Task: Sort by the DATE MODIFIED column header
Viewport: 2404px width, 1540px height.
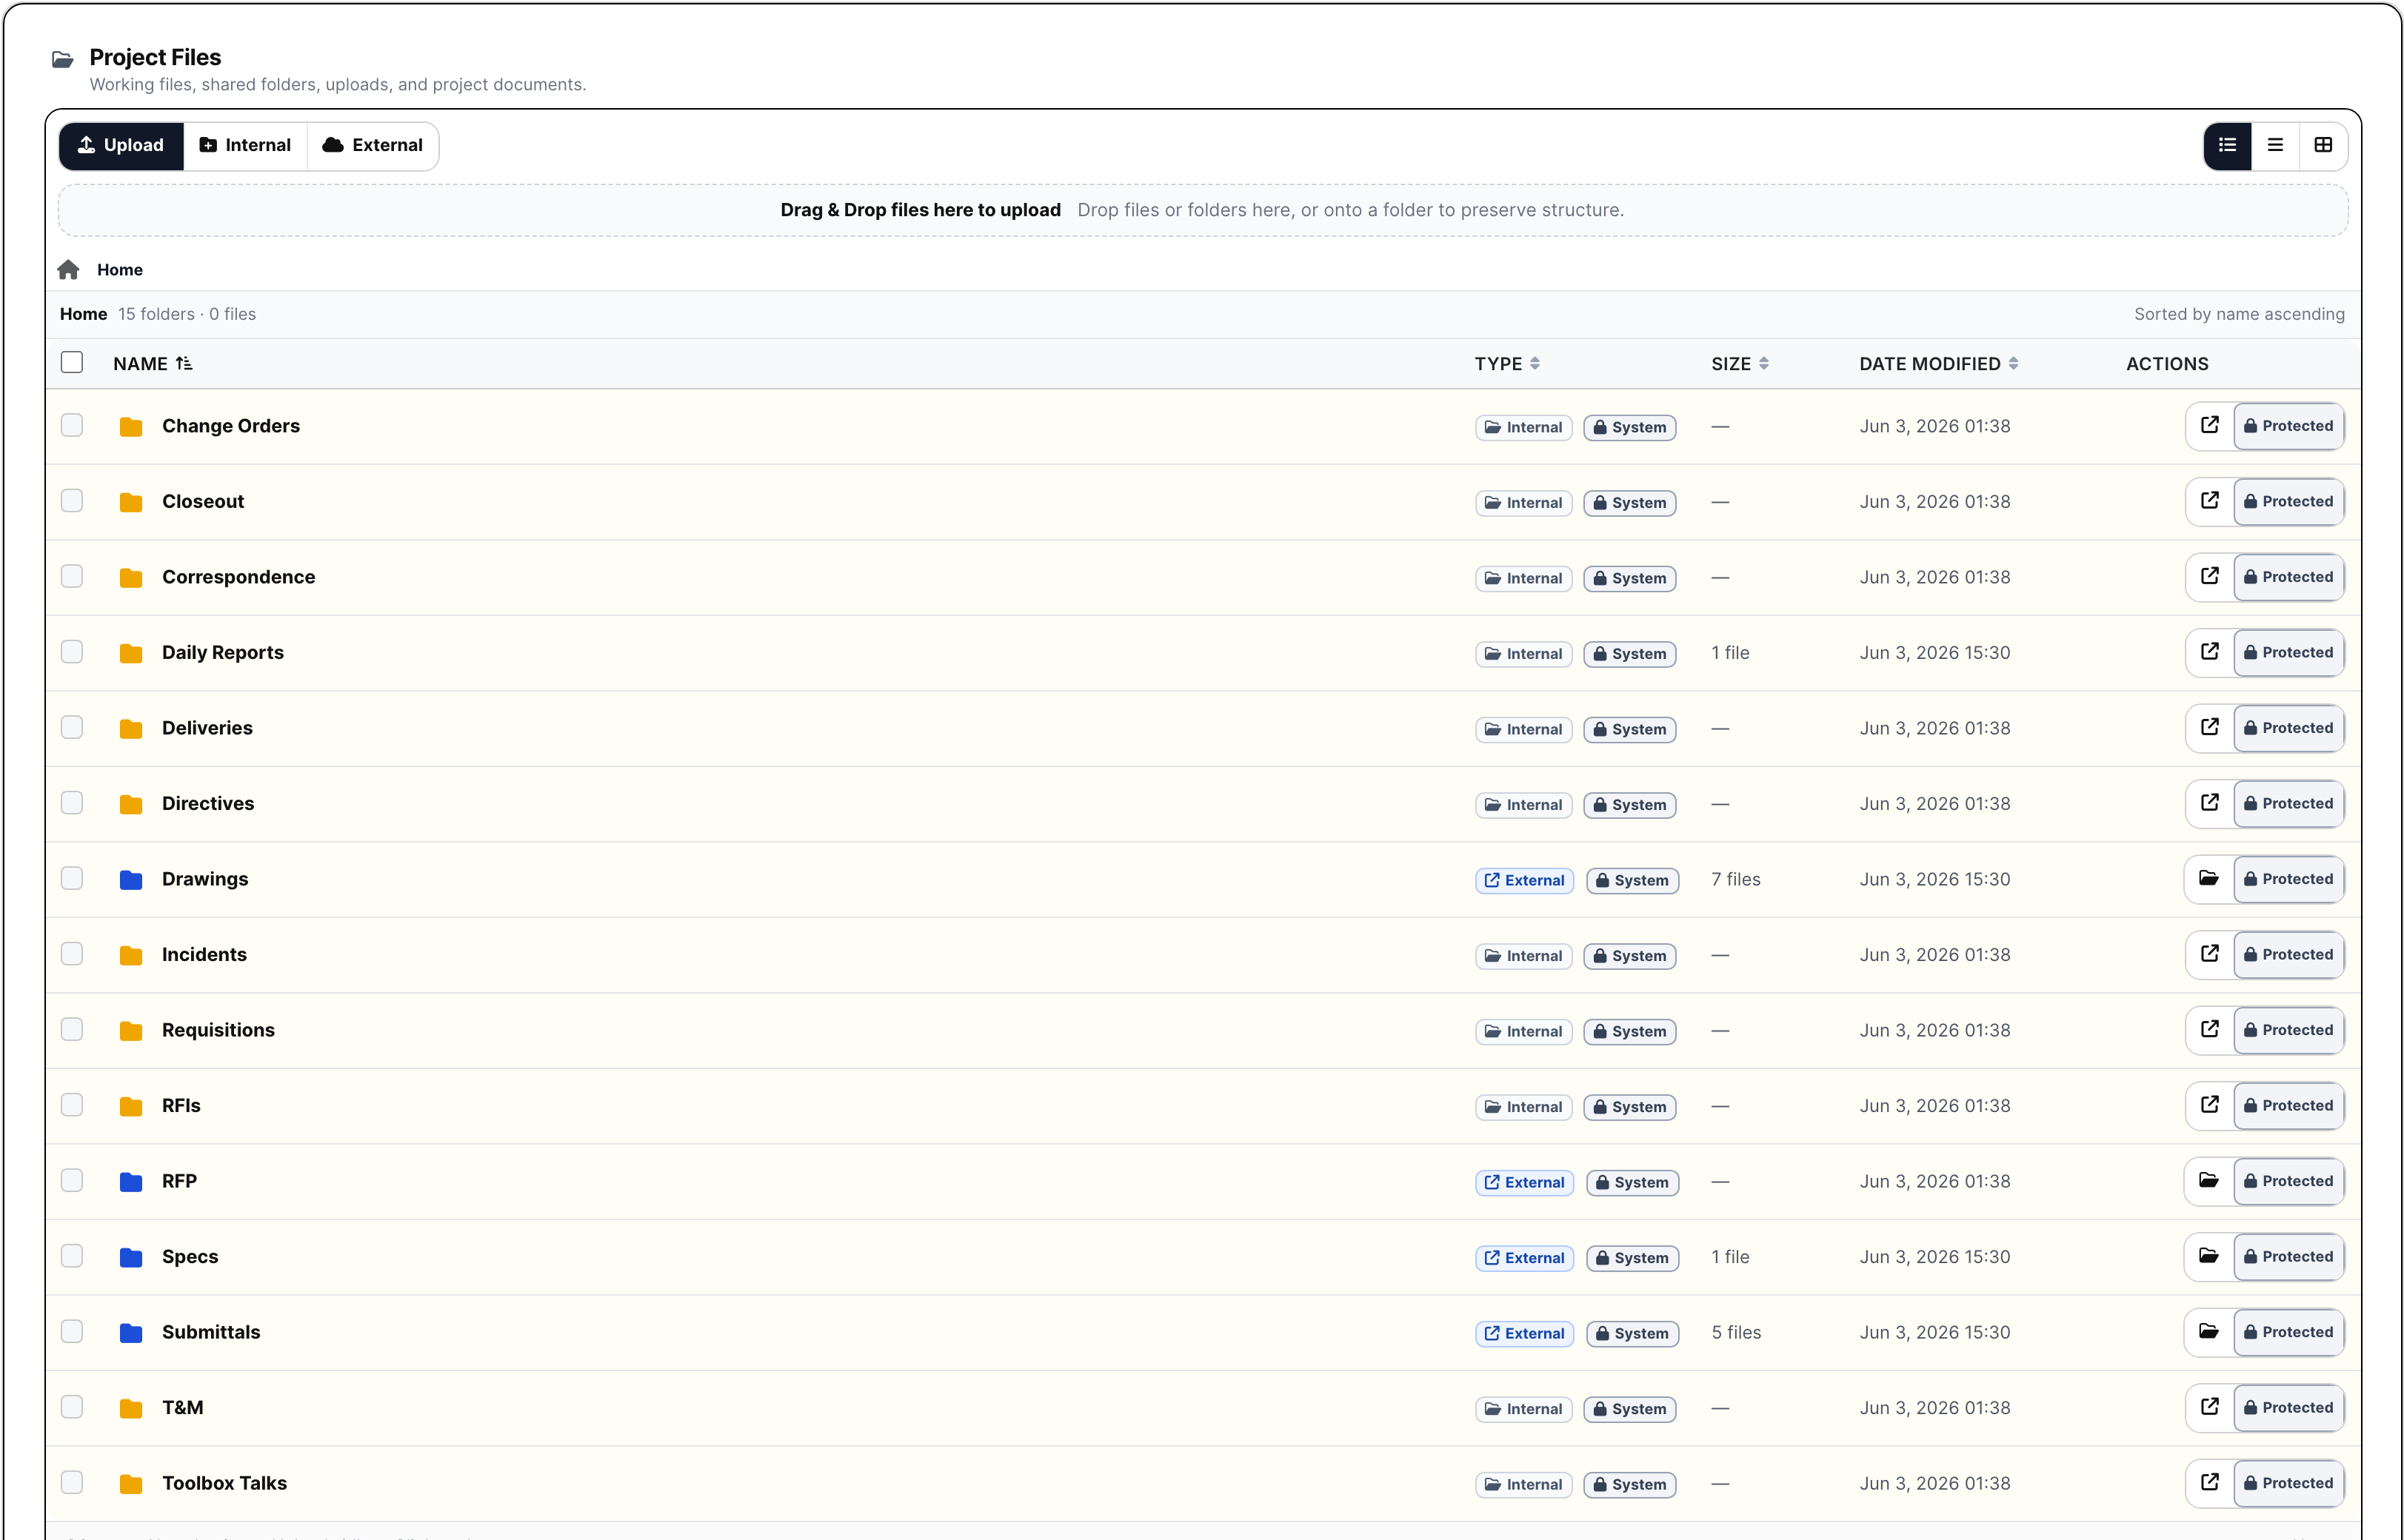Action: pyautogui.click(x=1939, y=364)
